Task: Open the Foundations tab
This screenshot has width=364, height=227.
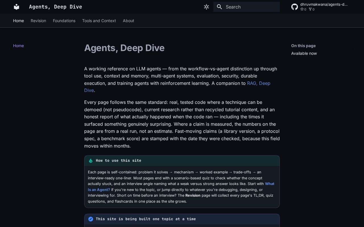Action: 64,21
